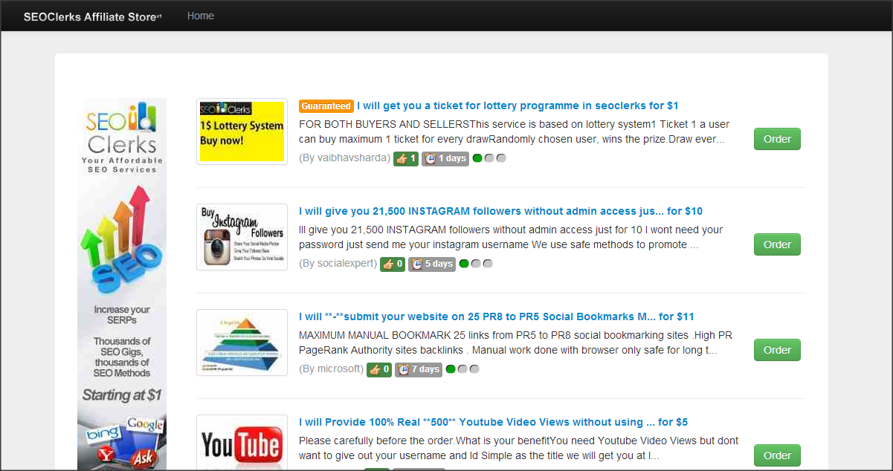Click thumbs-up badge on vaibhavsharda listing
Image resolution: width=893 pixels, height=471 pixels.
tap(406, 158)
